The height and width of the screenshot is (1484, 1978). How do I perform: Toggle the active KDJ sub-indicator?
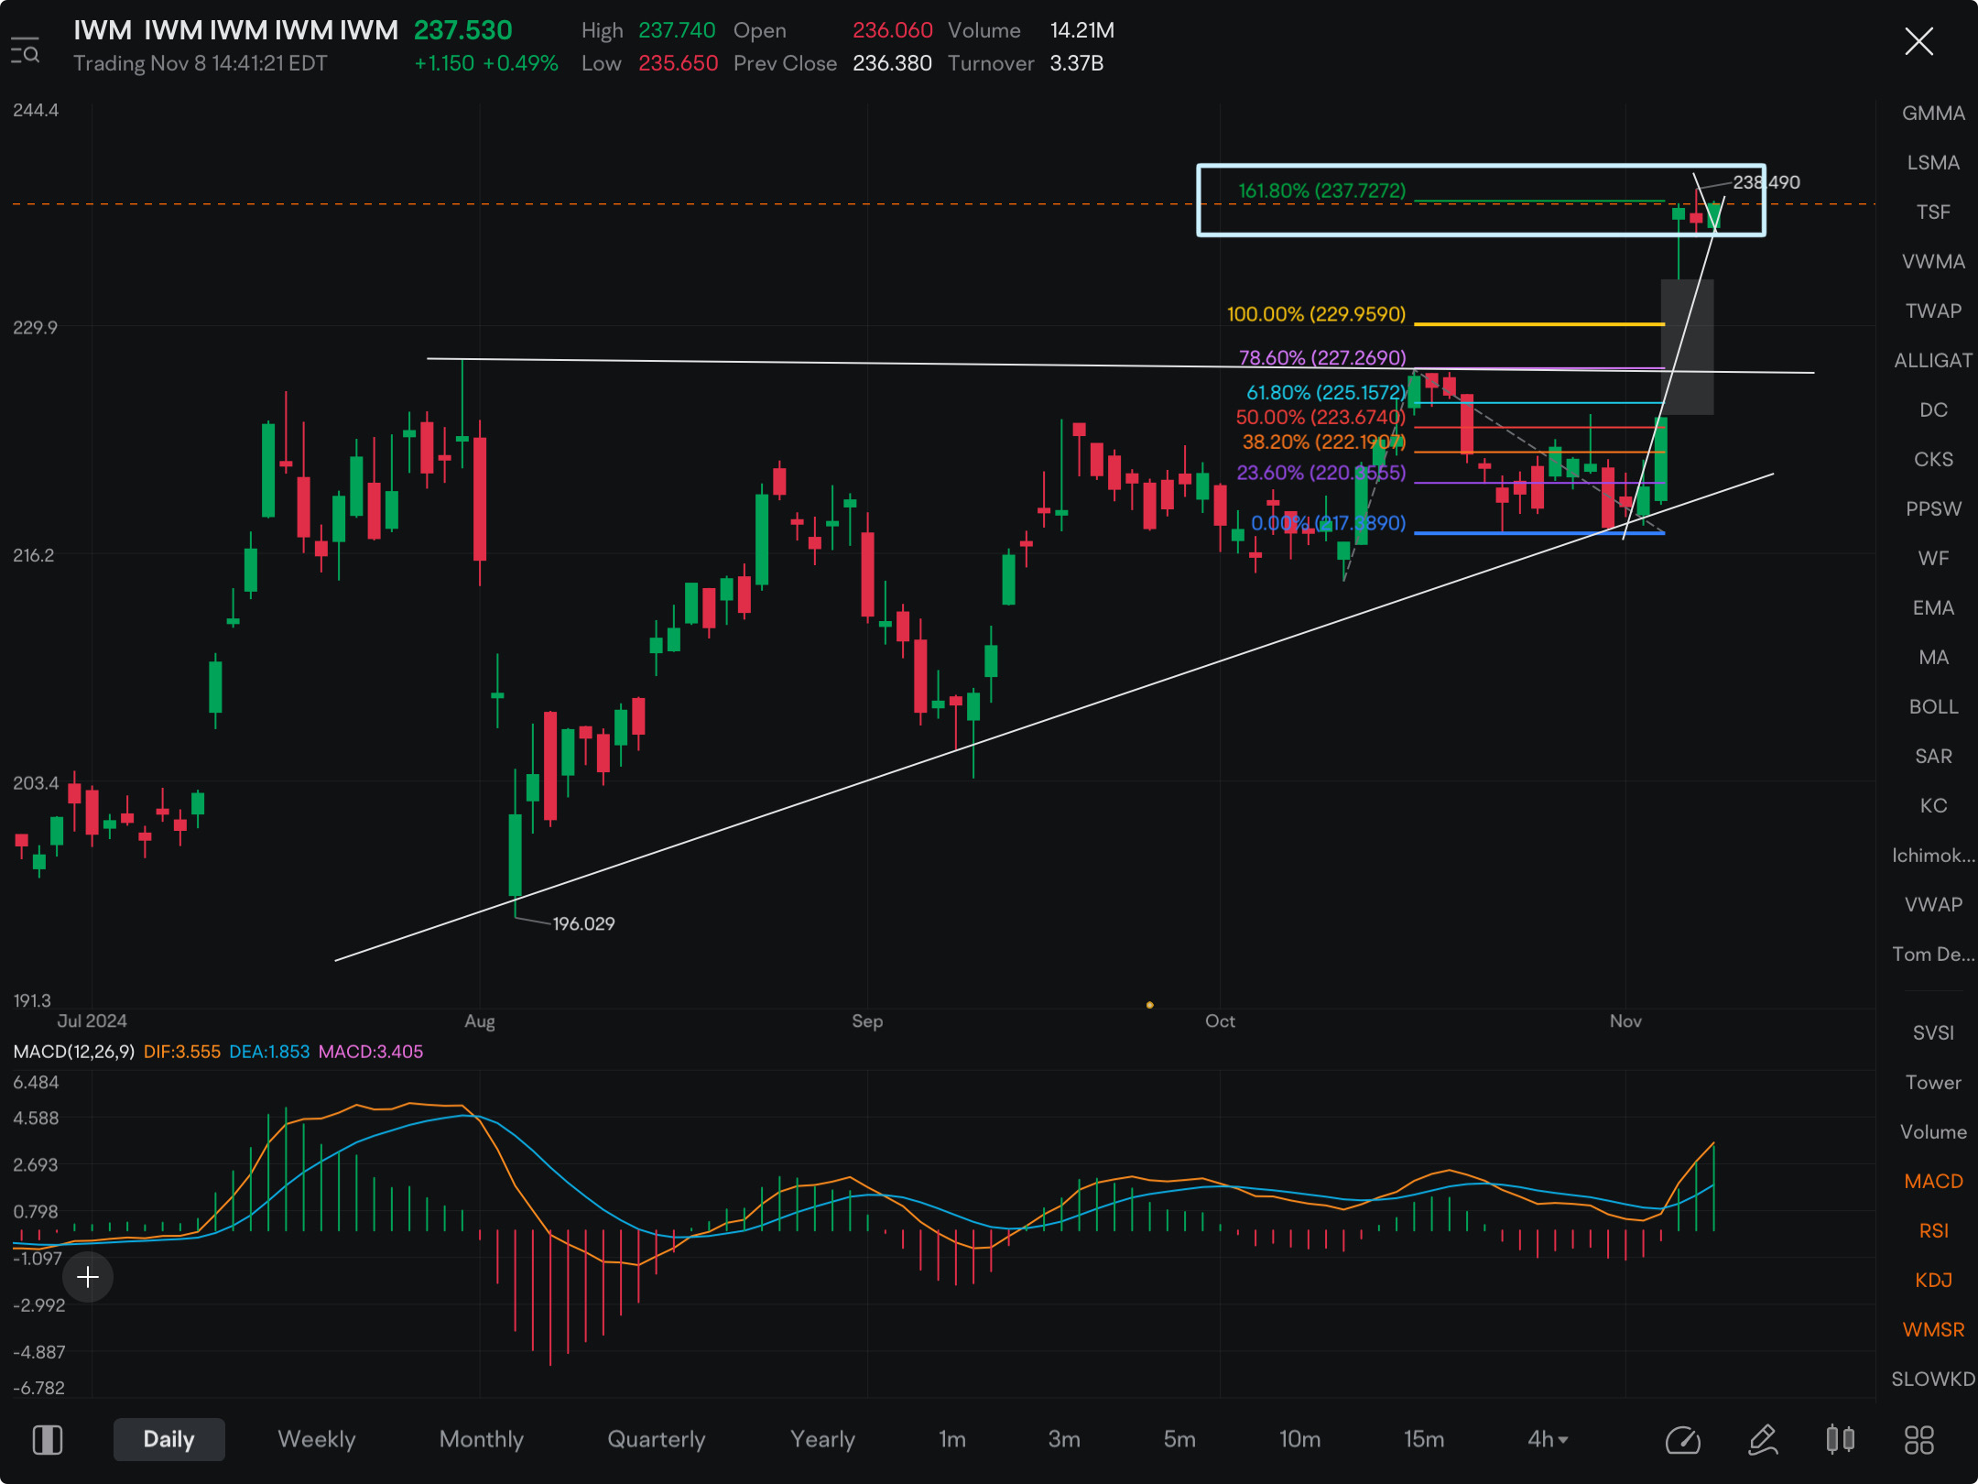click(1933, 1281)
